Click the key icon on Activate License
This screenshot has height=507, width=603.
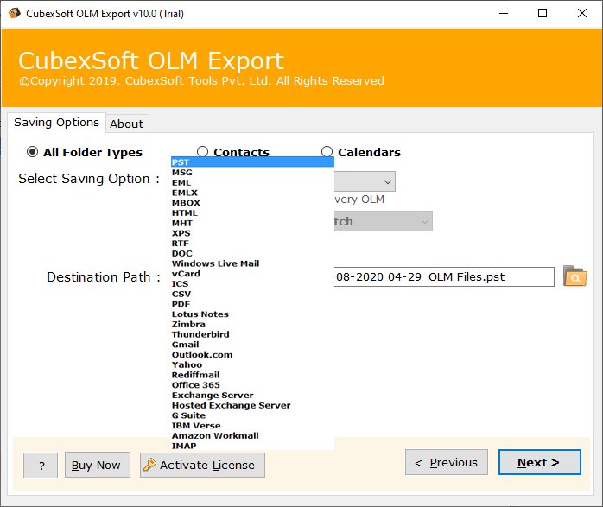pyautogui.click(x=149, y=465)
